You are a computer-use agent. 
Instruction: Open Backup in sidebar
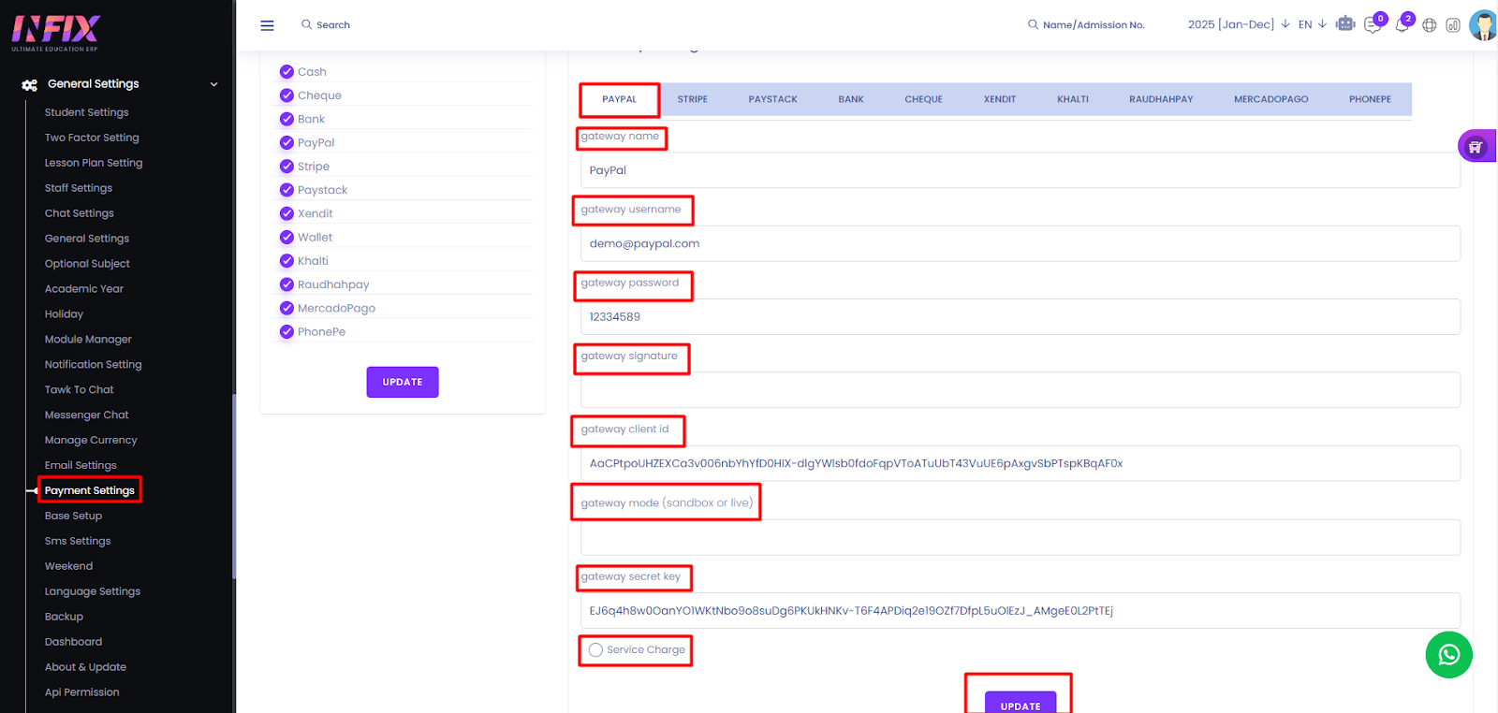point(64,617)
